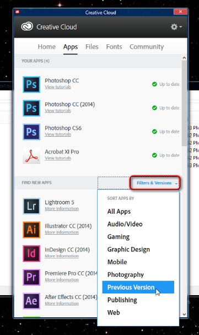Click green checkmark beside Acrobat XI Pro

click(x=154, y=156)
